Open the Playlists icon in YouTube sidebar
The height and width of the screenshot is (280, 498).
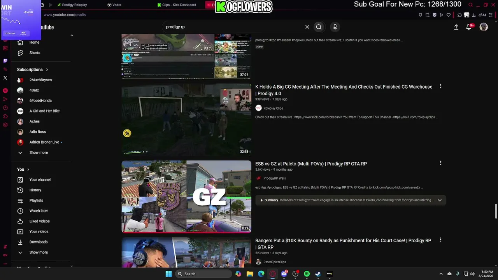click(20, 201)
